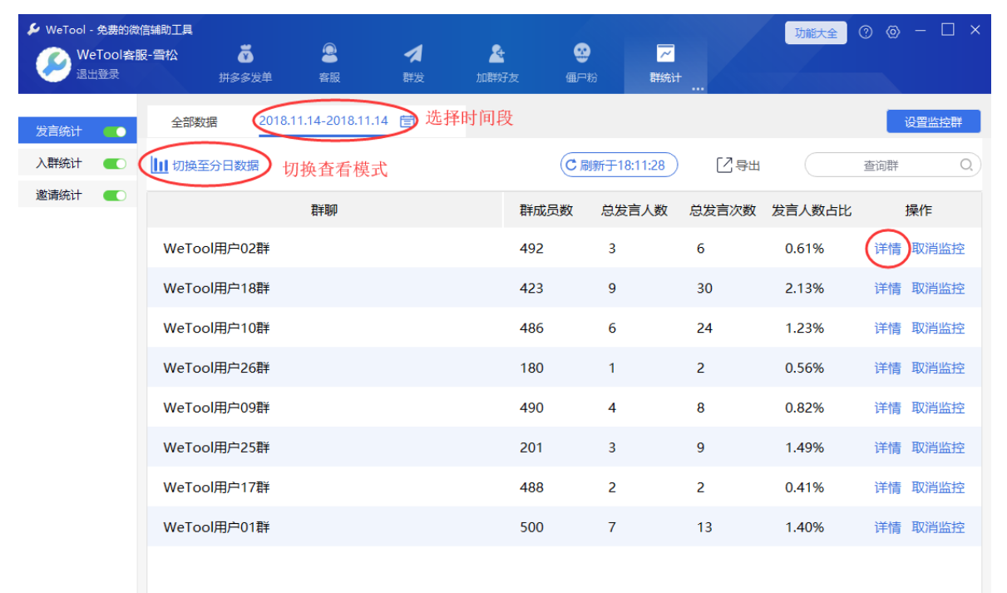1007x593 pixels.
Task: Select the WeTool用户09群 row name
Action: (216, 408)
